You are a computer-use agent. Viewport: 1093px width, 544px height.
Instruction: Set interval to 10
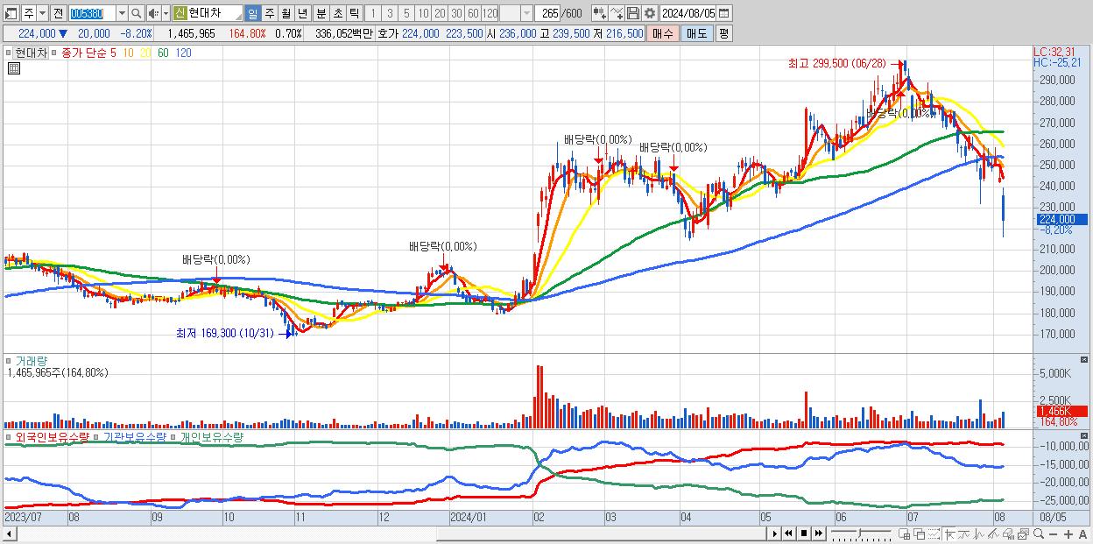pyautogui.click(x=423, y=14)
